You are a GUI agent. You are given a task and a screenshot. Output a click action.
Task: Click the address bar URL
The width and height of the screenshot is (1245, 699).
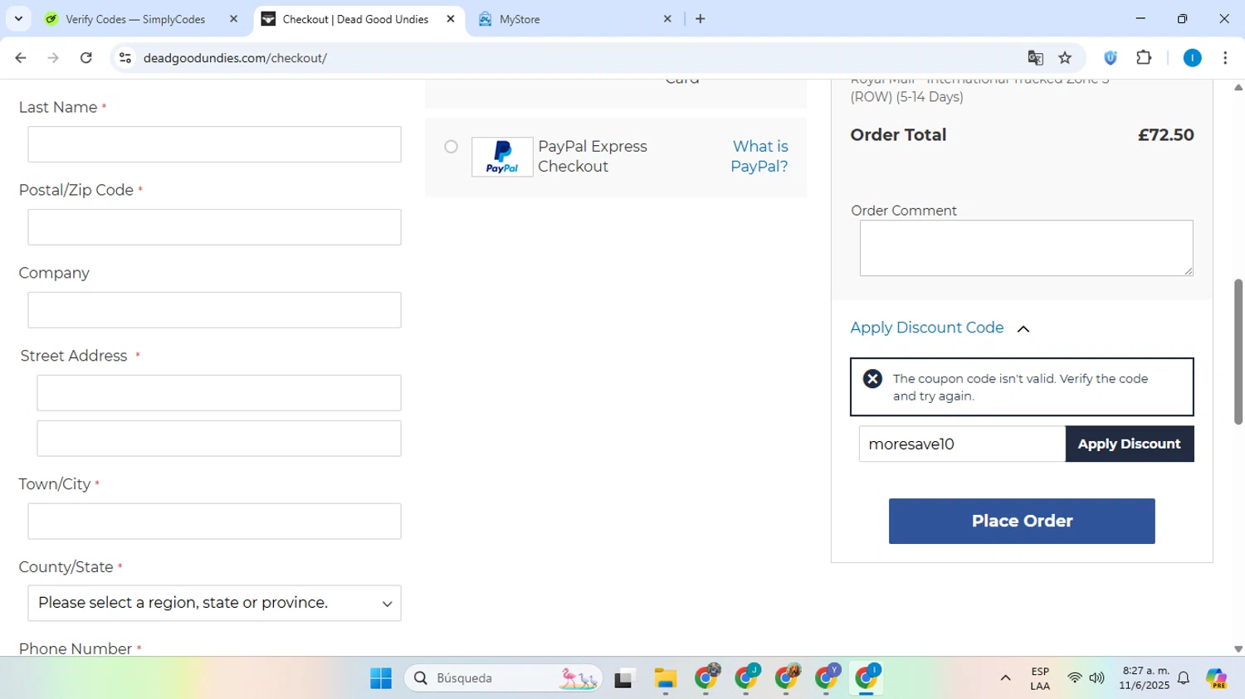(x=235, y=58)
